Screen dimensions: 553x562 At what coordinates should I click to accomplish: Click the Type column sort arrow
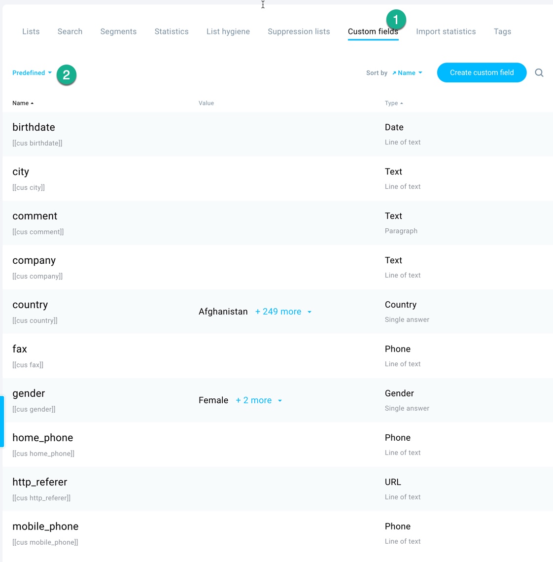401,103
